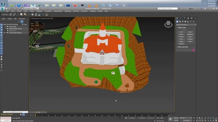Image resolution: width=218 pixels, height=122 pixels.
Task: Click the Cone primitive button
Action: (190, 32)
